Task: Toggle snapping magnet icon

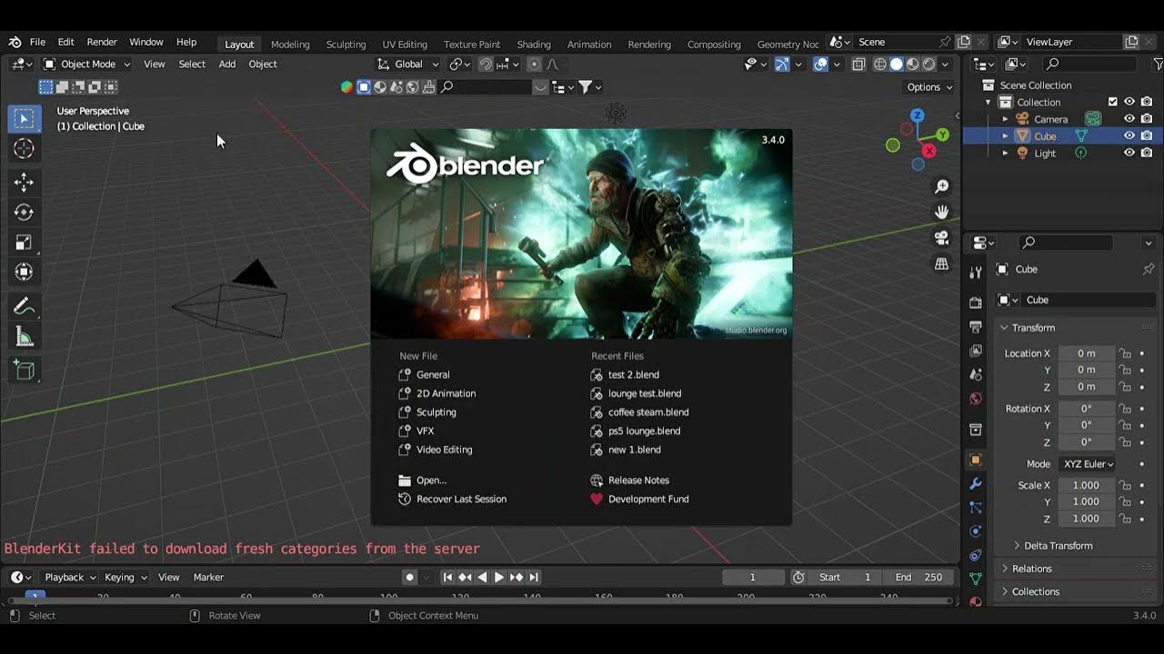Action: click(x=487, y=64)
